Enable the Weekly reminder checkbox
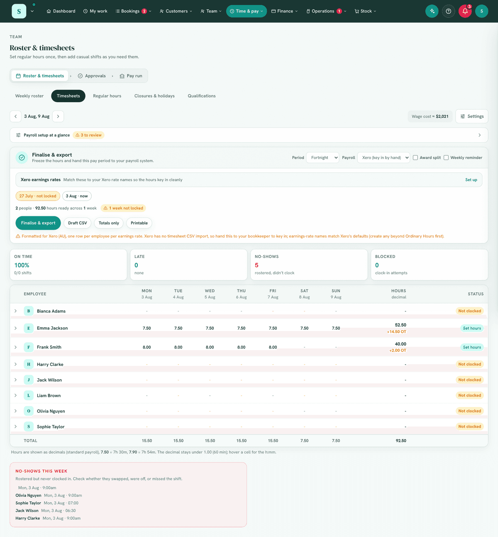Viewport: 498px width, 537px height. [446, 158]
